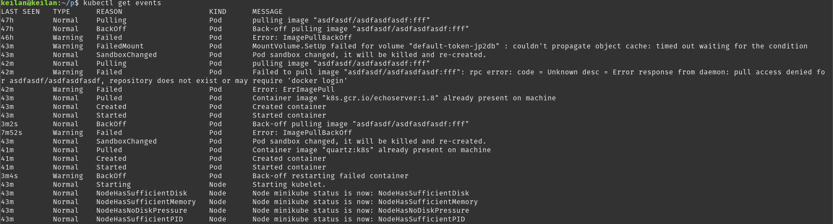
Task: Click the ErrImagePull error message
Action: [308, 90]
